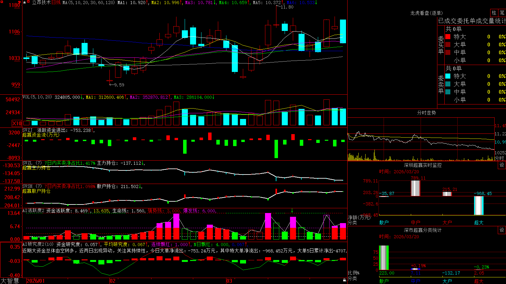The width and height of the screenshot is (506, 284).
Task: Click the 深圳超赢实时监控 panel title
Action: pyautogui.click(x=423, y=165)
